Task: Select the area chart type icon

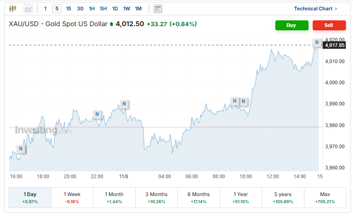Action: (x=28, y=8)
